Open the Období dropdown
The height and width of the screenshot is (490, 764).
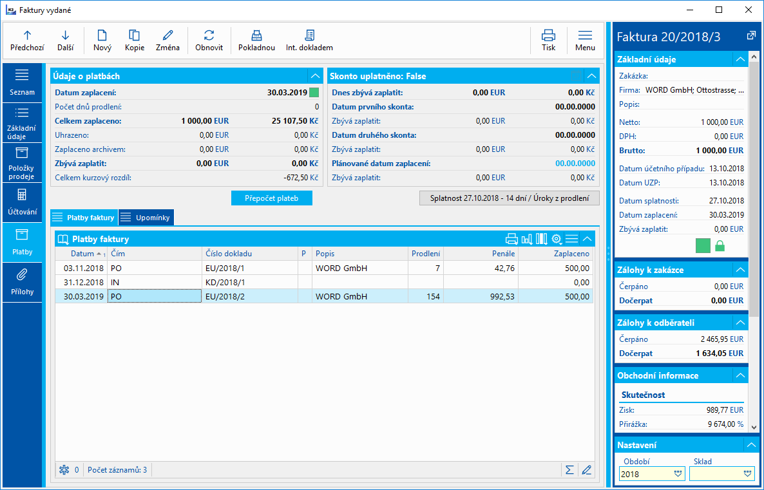click(677, 474)
